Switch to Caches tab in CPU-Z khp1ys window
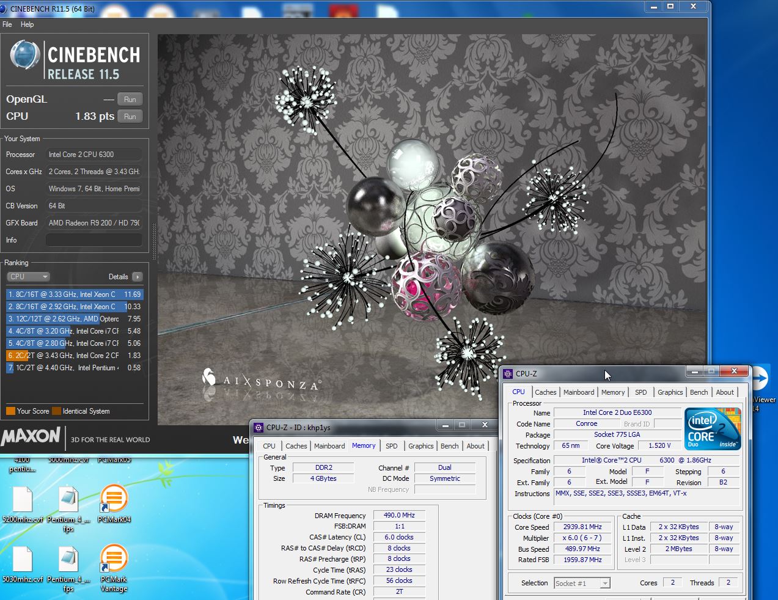Viewport: 778px width, 600px height. click(296, 446)
